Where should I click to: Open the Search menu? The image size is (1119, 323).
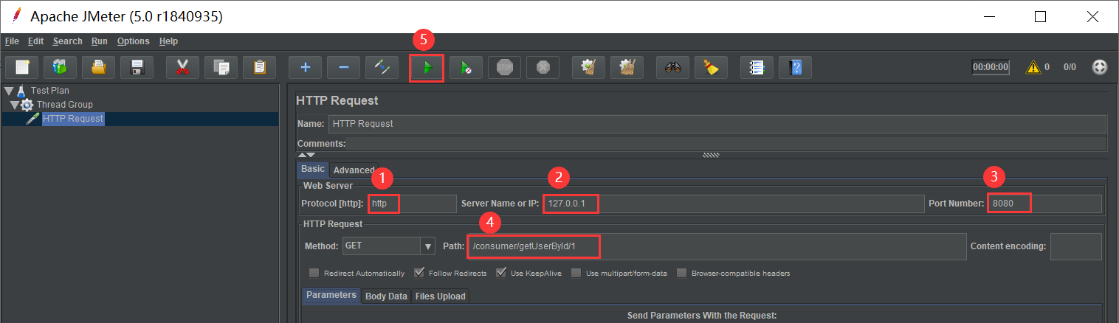[67, 41]
